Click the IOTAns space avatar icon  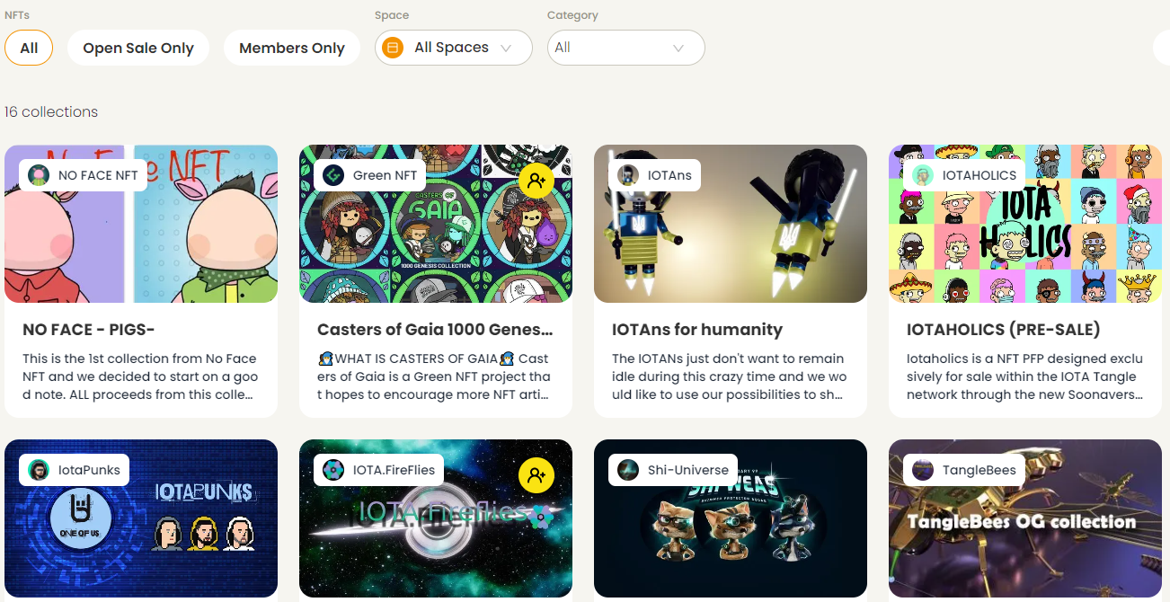(628, 175)
